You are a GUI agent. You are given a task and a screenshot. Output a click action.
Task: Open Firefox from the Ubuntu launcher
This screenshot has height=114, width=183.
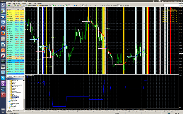tap(3, 33)
